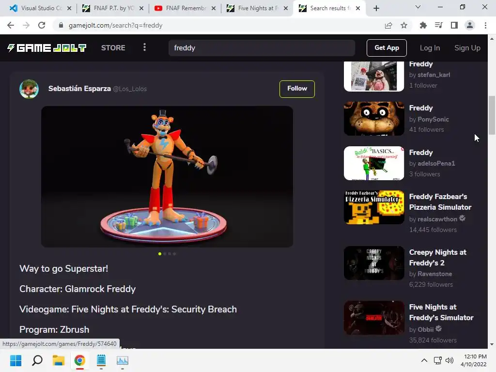Open Freddy Fazbear's Pizzeria Simulator title link

click(x=440, y=202)
